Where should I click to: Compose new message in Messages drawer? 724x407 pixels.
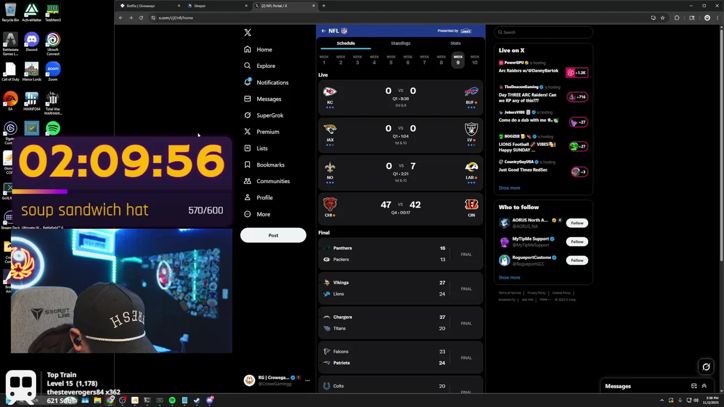pyautogui.click(x=694, y=386)
